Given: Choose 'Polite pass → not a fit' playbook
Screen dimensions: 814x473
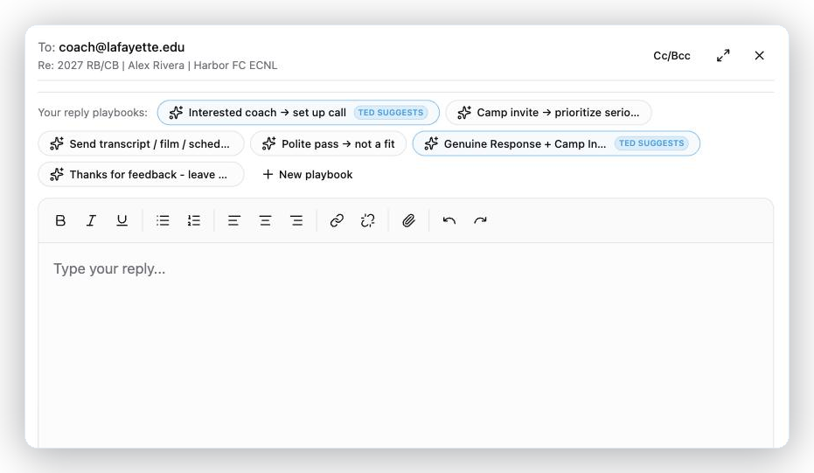Looking at the screenshot, I should pyautogui.click(x=328, y=143).
